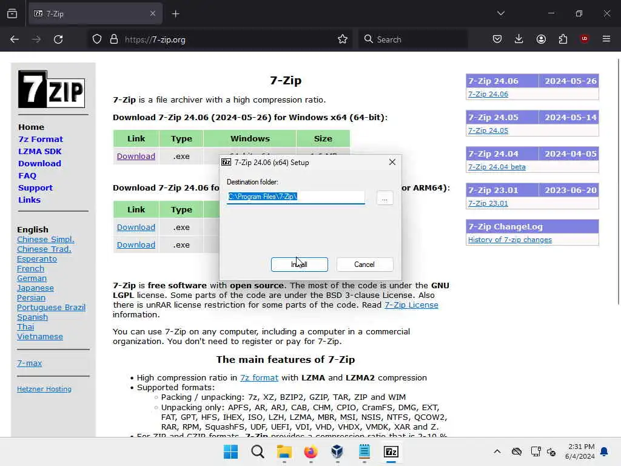Close the 7-Zip Setup dialog

tap(392, 162)
